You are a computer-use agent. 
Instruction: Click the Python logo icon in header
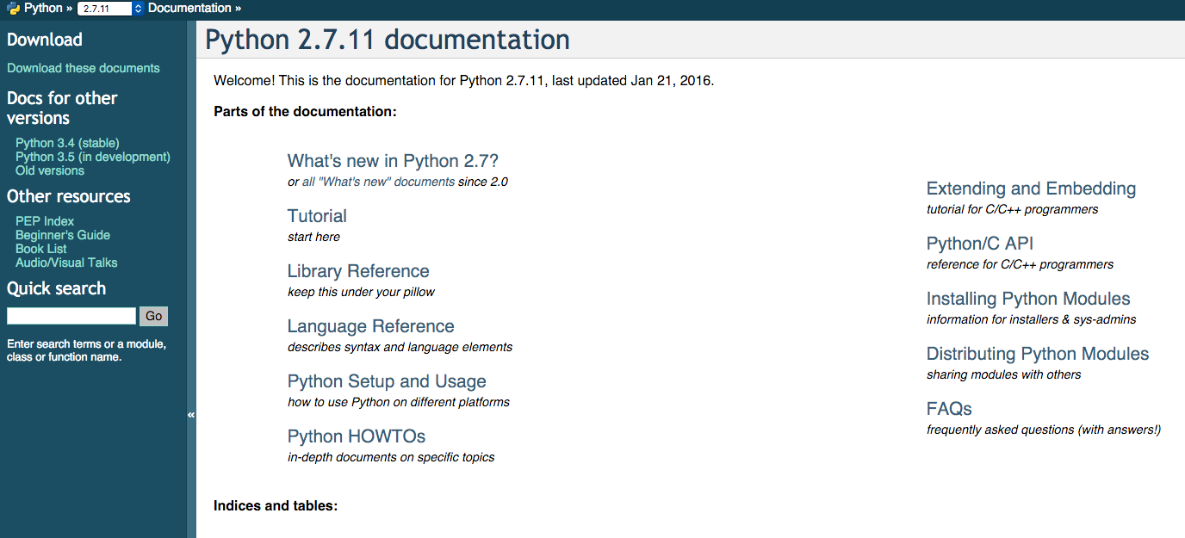coord(14,9)
